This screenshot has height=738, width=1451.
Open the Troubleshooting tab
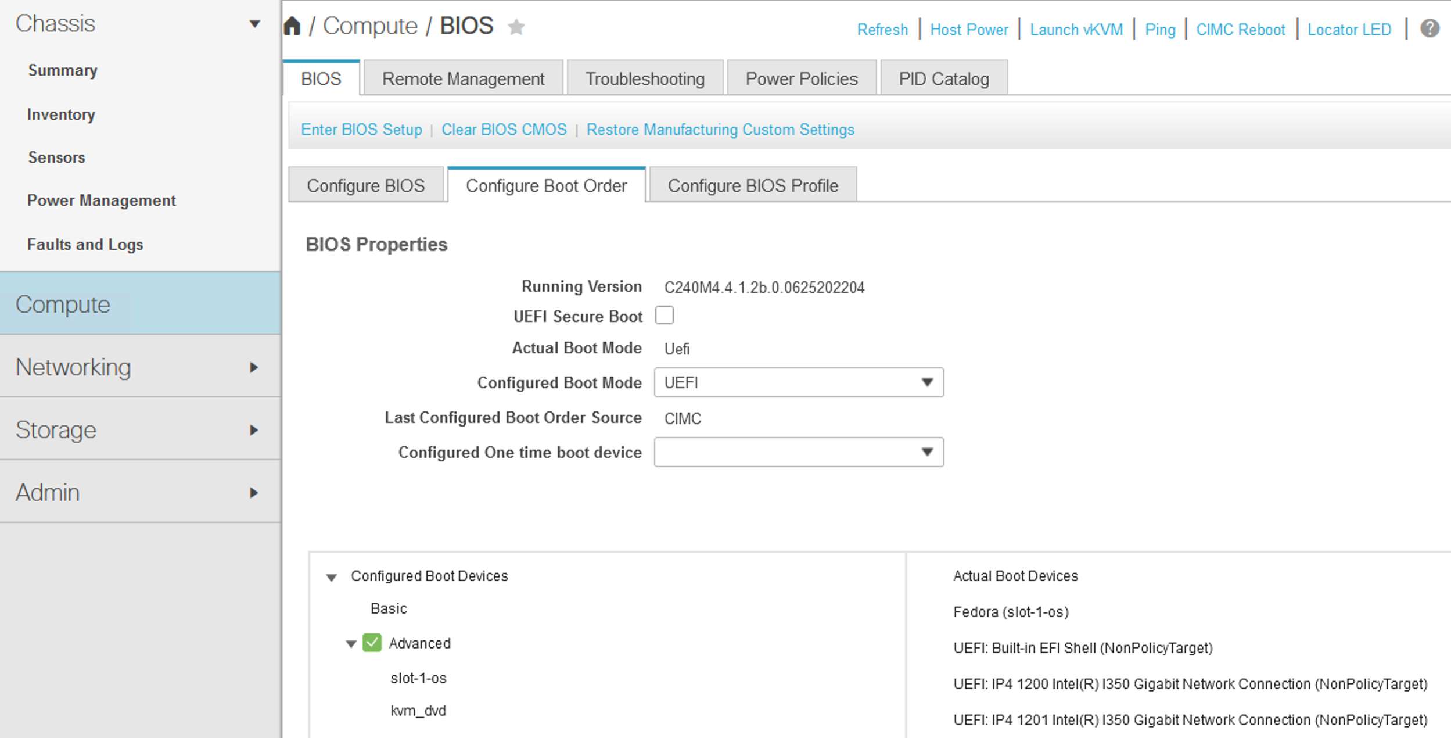645,78
